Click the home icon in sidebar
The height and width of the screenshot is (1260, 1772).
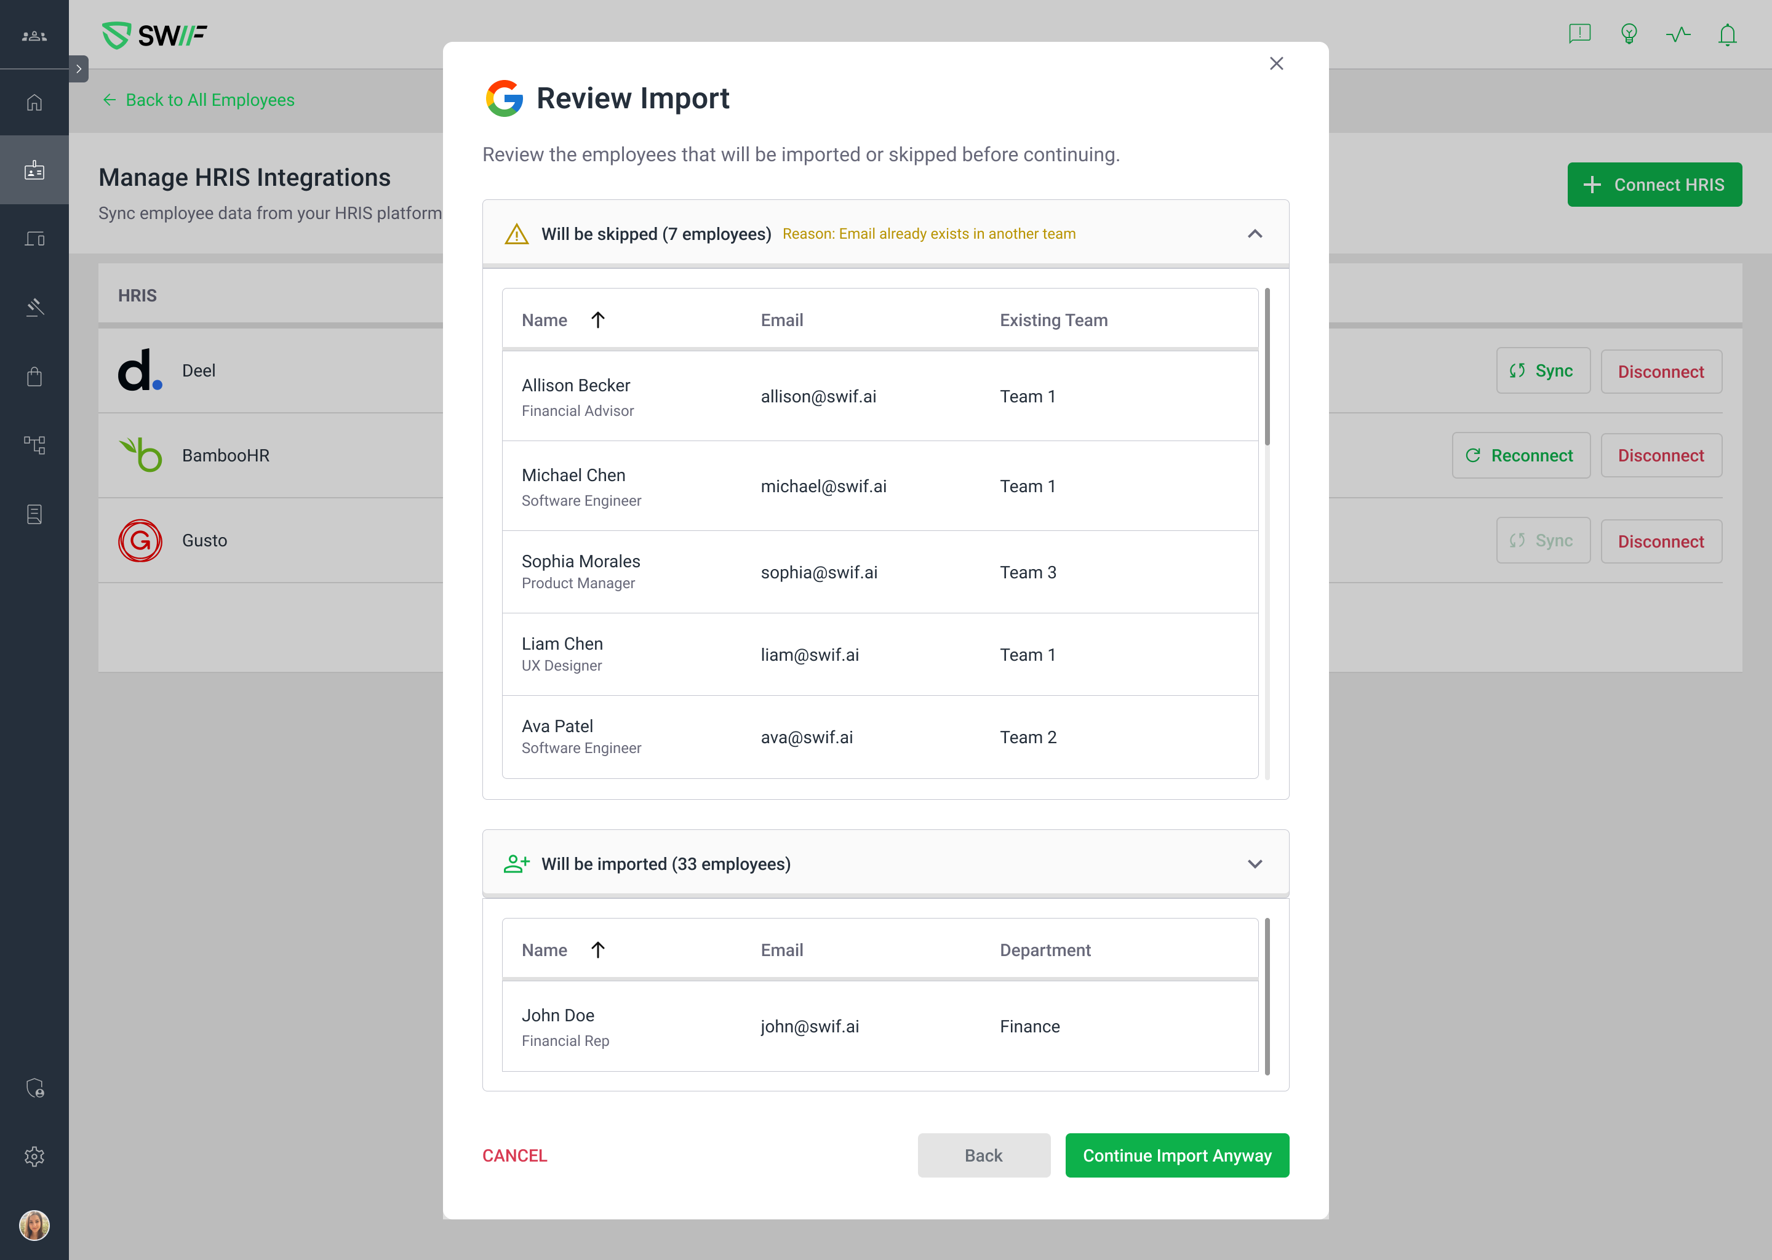(x=34, y=102)
